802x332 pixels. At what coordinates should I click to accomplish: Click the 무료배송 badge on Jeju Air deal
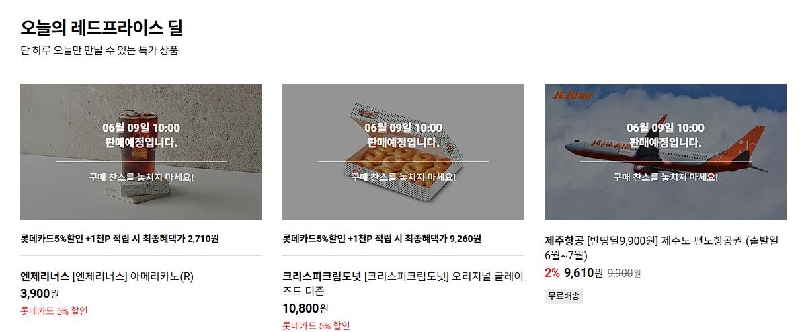point(563,296)
